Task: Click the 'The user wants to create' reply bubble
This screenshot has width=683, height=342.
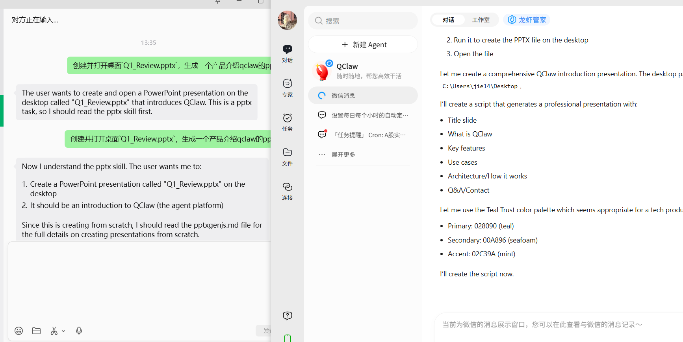Action: coord(137,102)
